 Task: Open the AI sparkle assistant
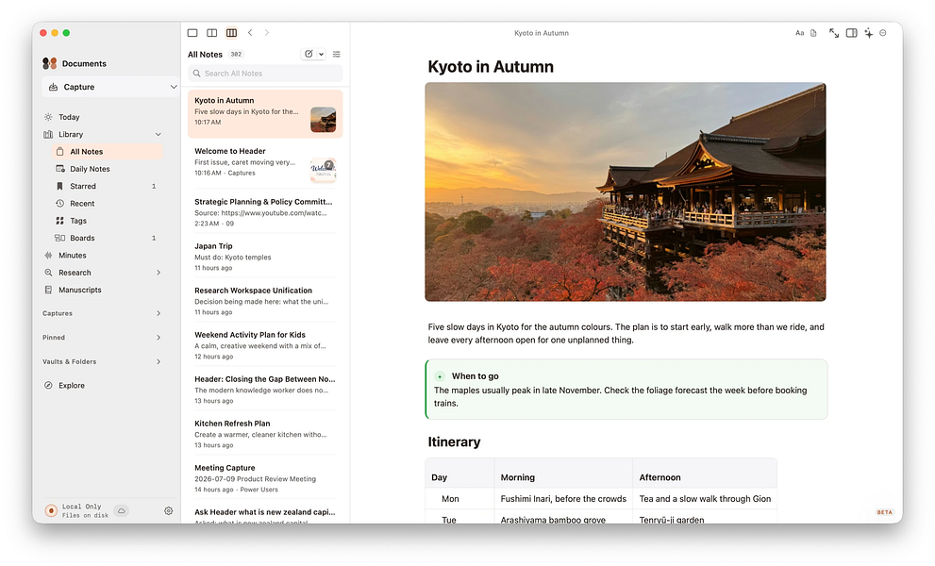click(x=869, y=33)
